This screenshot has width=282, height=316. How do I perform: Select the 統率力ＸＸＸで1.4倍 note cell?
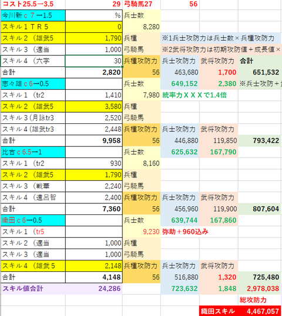[194, 95]
